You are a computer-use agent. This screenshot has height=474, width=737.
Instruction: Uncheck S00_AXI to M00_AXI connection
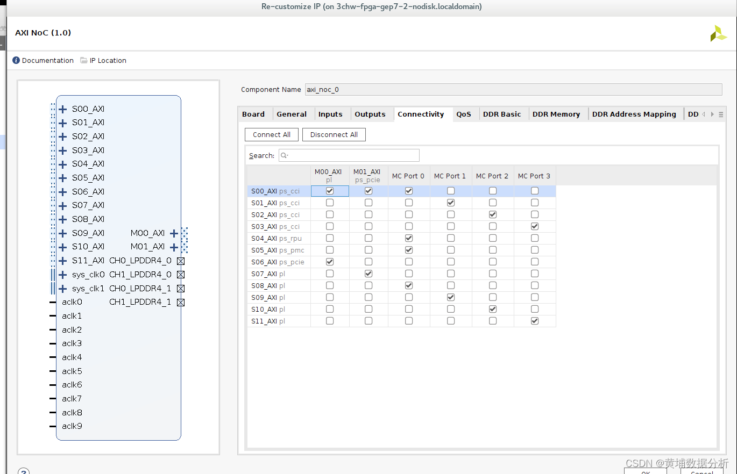point(330,191)
